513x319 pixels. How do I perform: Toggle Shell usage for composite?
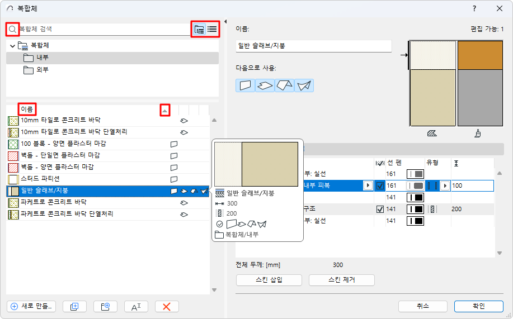pyautogui.click(x=304, y=85)
